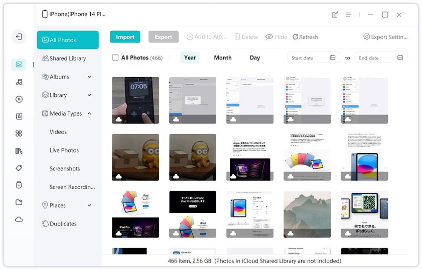Screen dimensions: 422x270
Task: Select purple iPad Pro M2 article thumbnail
Action: 250,157
